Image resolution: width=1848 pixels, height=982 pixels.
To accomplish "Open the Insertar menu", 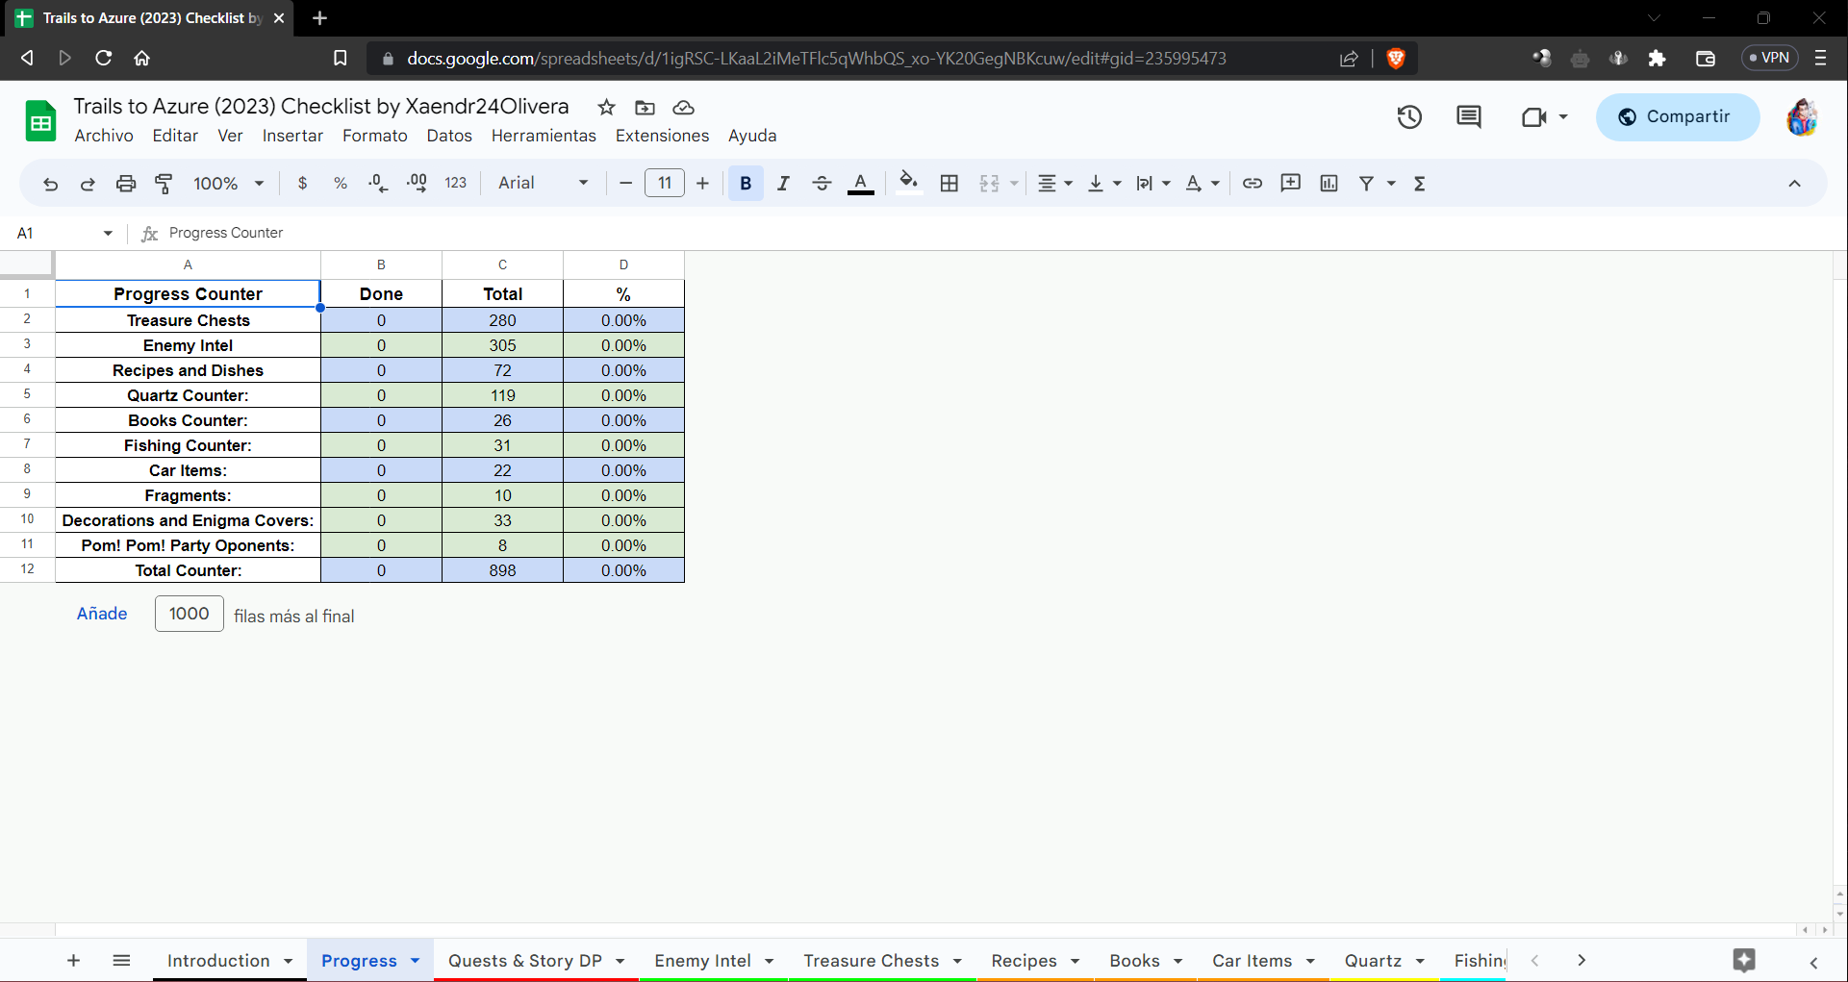I will pyautogui.click(x=292, y=137).
